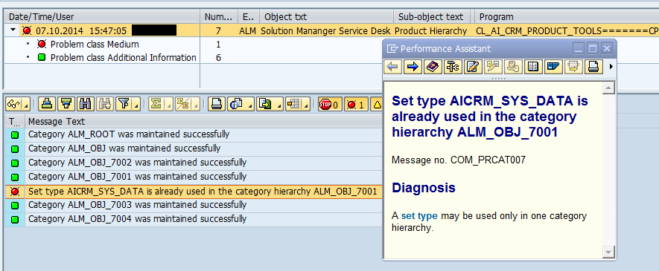Viewport: 659px width, 271px height.
Task: Sort messages in ascending order
Action: [x=46, y=103]
